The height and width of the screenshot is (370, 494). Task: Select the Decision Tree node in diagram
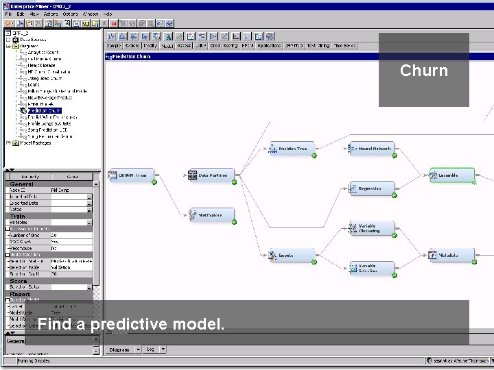292,149
